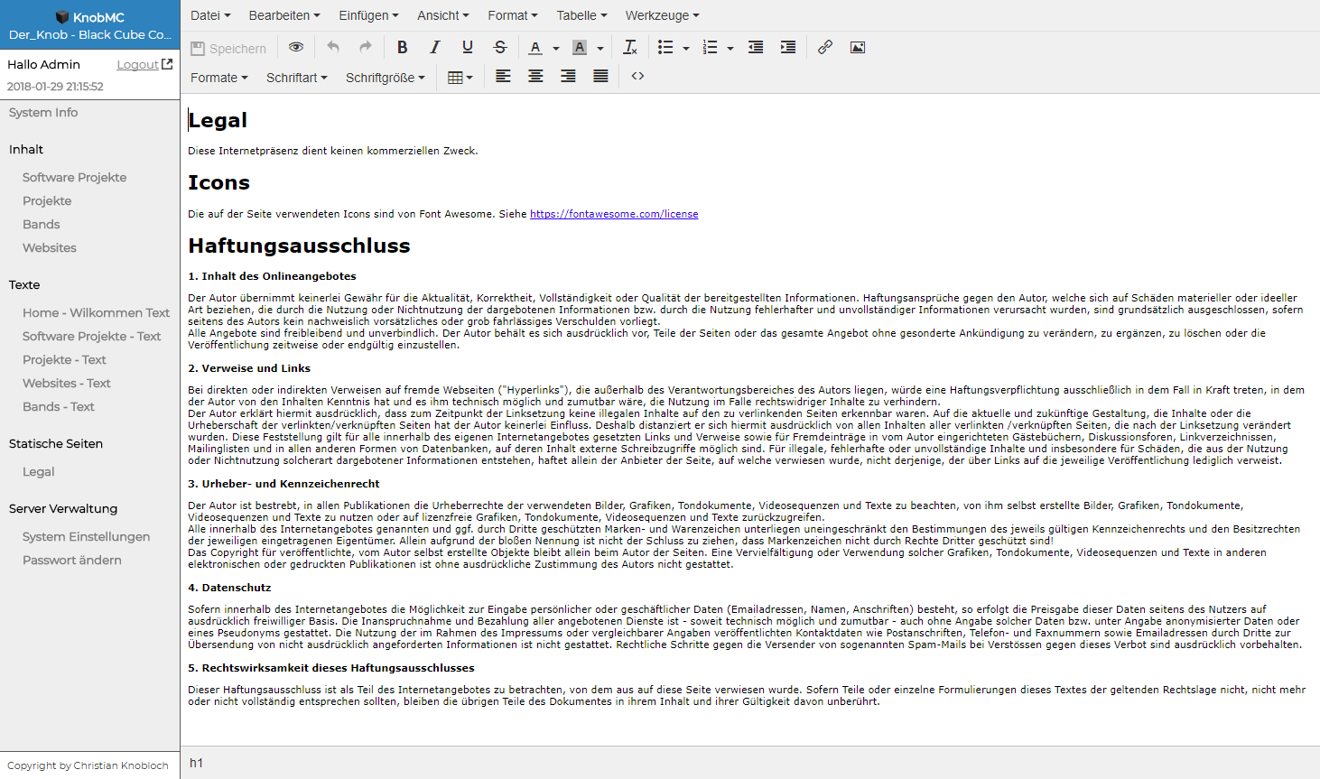Open the Ansicht menu
This screenshot has height=779, width=1320.
pyautogui.click(x=443, y=15)
